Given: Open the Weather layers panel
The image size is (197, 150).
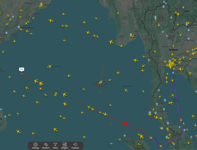Looking at the screenshot, I should coord(46,146).
